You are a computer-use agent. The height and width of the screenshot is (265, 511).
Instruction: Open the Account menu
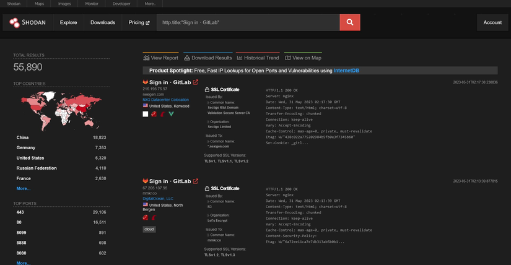pos(492,23)
